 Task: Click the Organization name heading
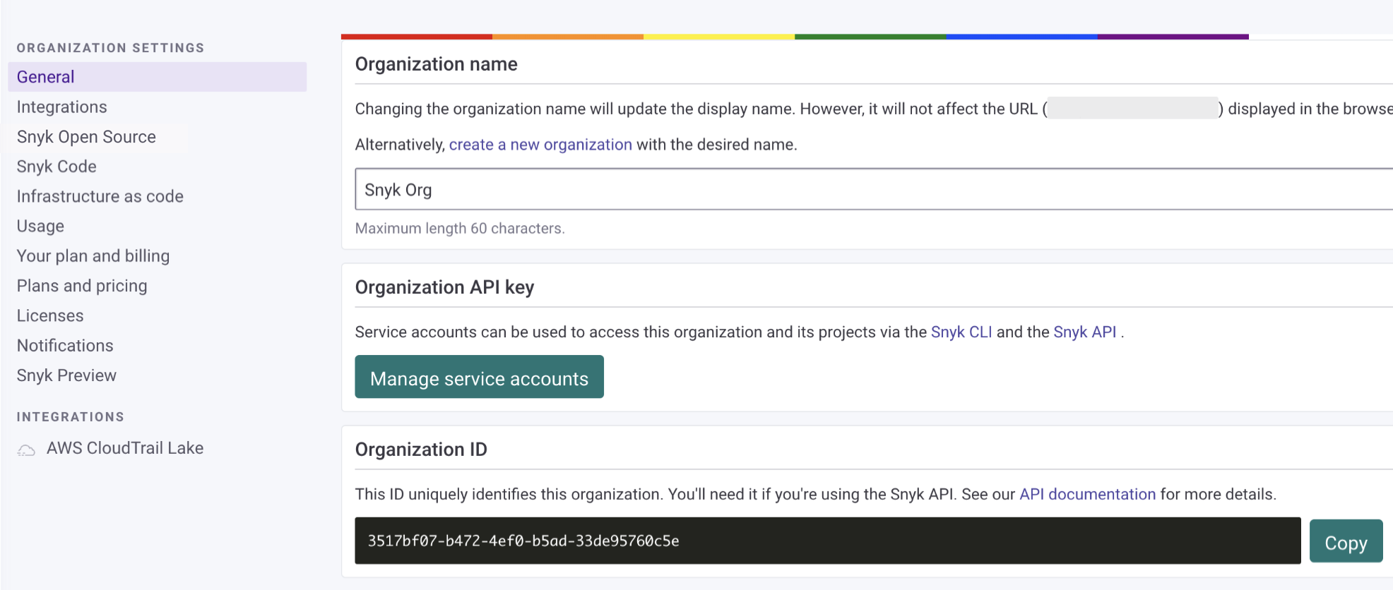click(437, 64)
